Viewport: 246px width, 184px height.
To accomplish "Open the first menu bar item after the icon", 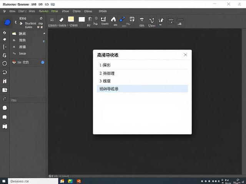I will point(12,11).
